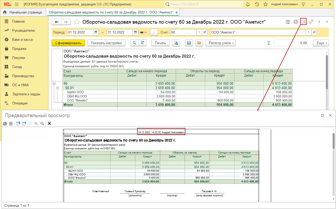
Task: Open the three-dots more menu in header
Action: pyautogui.click(x=319, y=22)
